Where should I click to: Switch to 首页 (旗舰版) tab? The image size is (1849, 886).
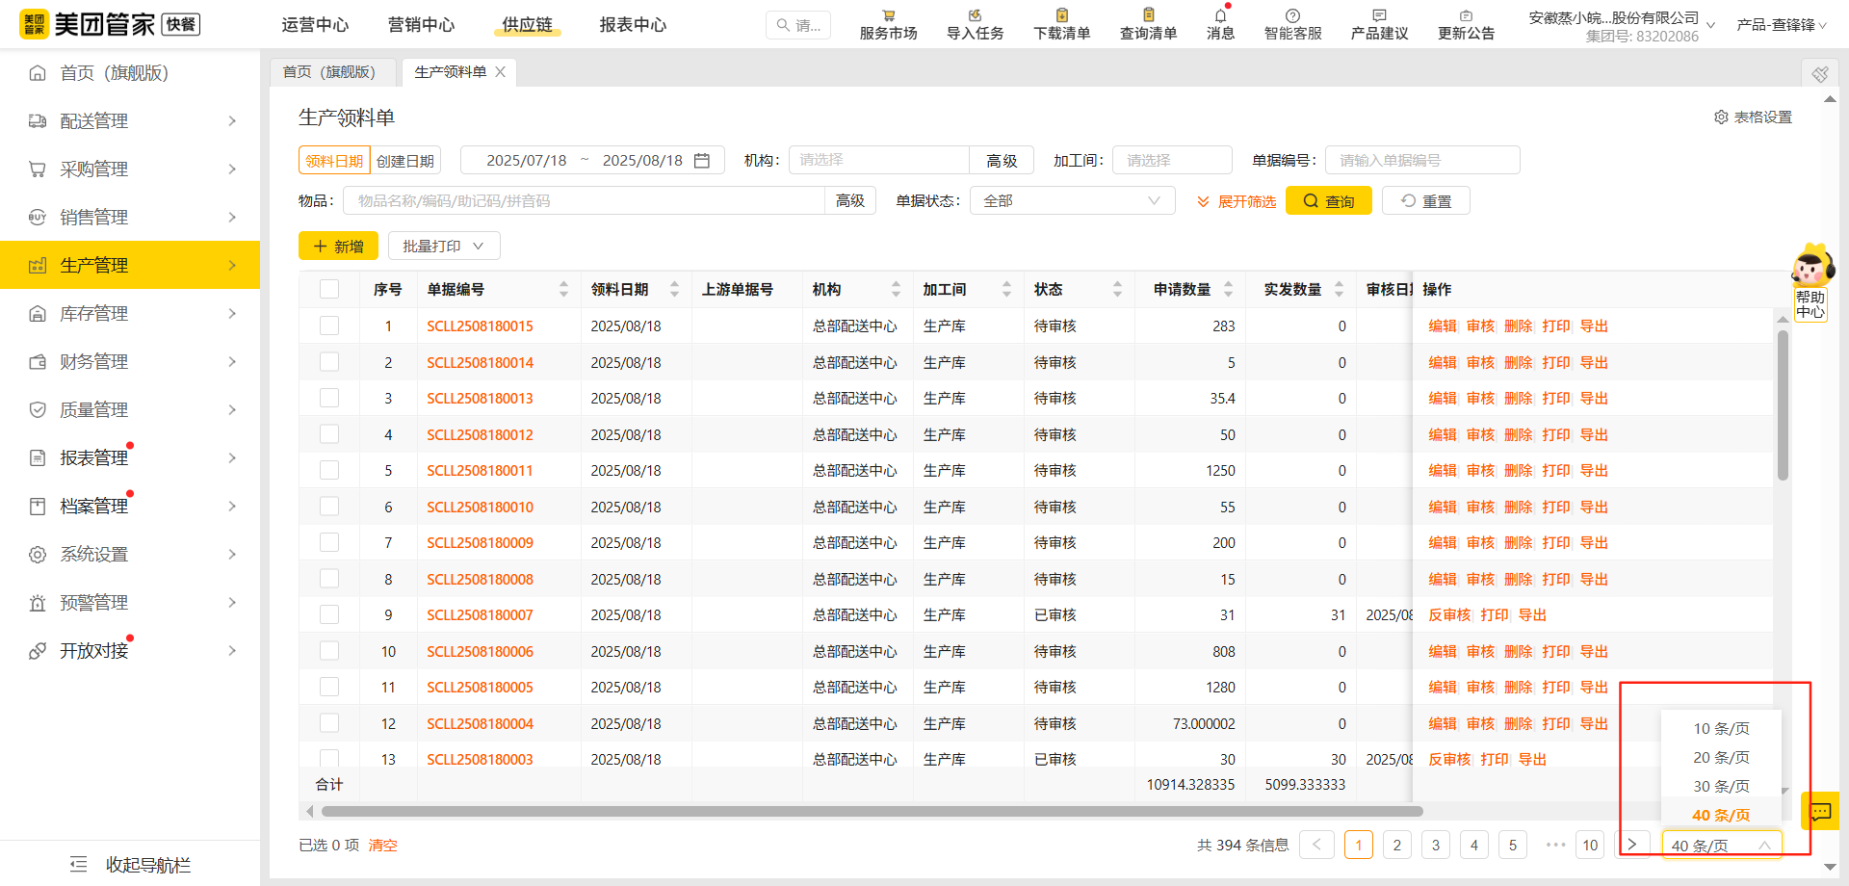pos(328,72)
